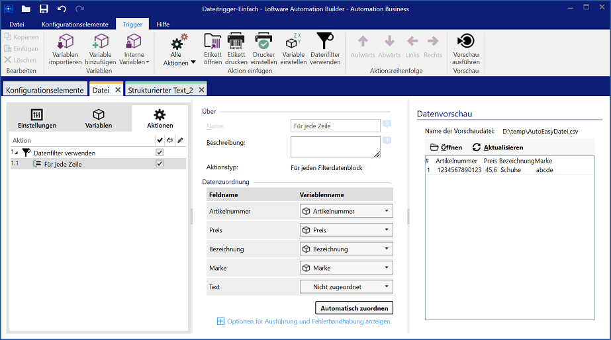The height and width of the screenshot is (340, 611).
Task: Switch to the Konfigurationselemente ribbon tab
Action: [74, 24]
